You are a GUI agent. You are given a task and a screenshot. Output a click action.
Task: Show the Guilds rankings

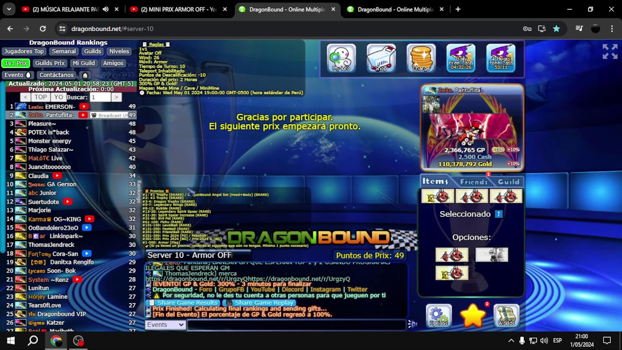pos(92,52)
